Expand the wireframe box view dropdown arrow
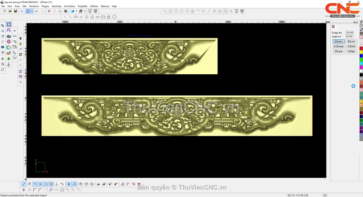The image size is (363, 197). (x=85, y=11)
